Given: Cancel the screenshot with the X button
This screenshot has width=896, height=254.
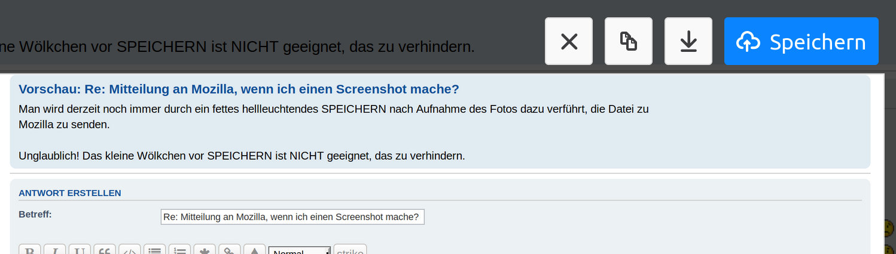Looking at the screenshot, I should pos(569,41).
